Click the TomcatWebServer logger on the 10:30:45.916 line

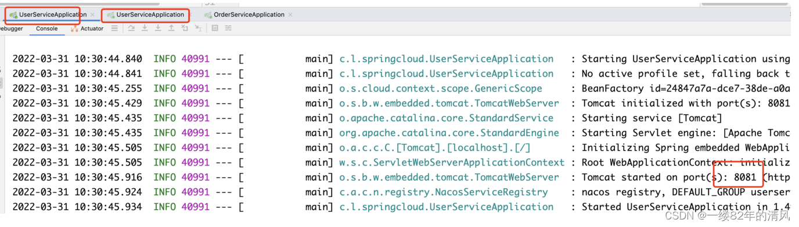click(449, 177)
